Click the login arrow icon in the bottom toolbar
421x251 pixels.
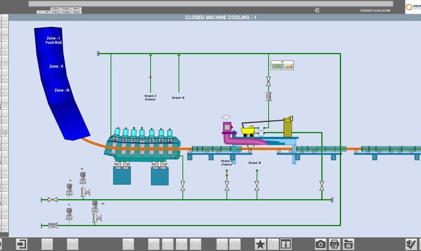tap(21, 244)
